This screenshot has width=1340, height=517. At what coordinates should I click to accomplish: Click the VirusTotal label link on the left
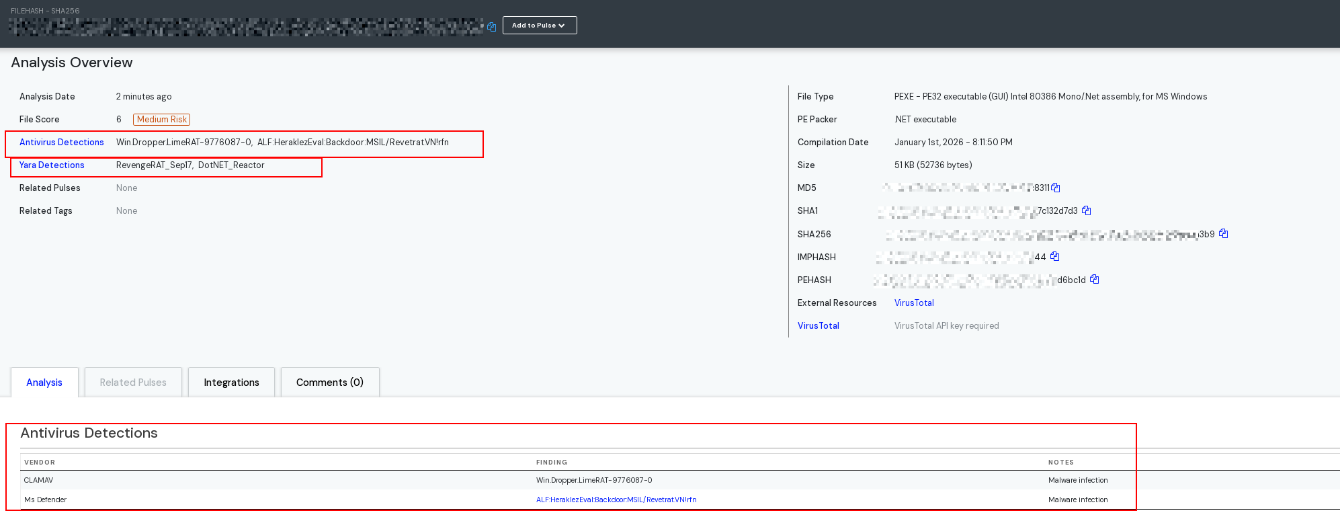819,325
